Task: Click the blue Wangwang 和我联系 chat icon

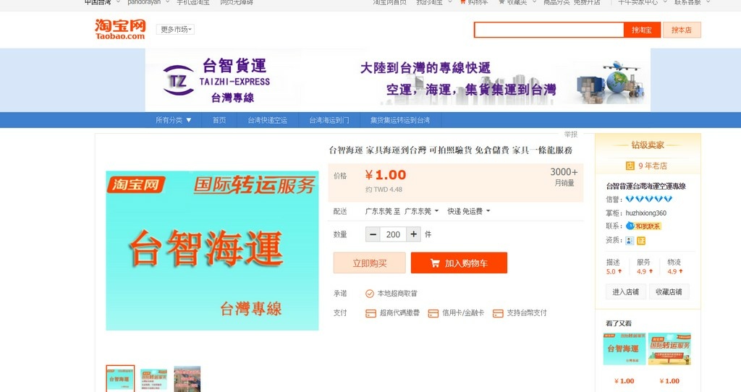Action: tap(630, 226)
